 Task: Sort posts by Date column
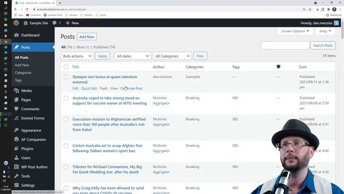(x=303, y=67)
